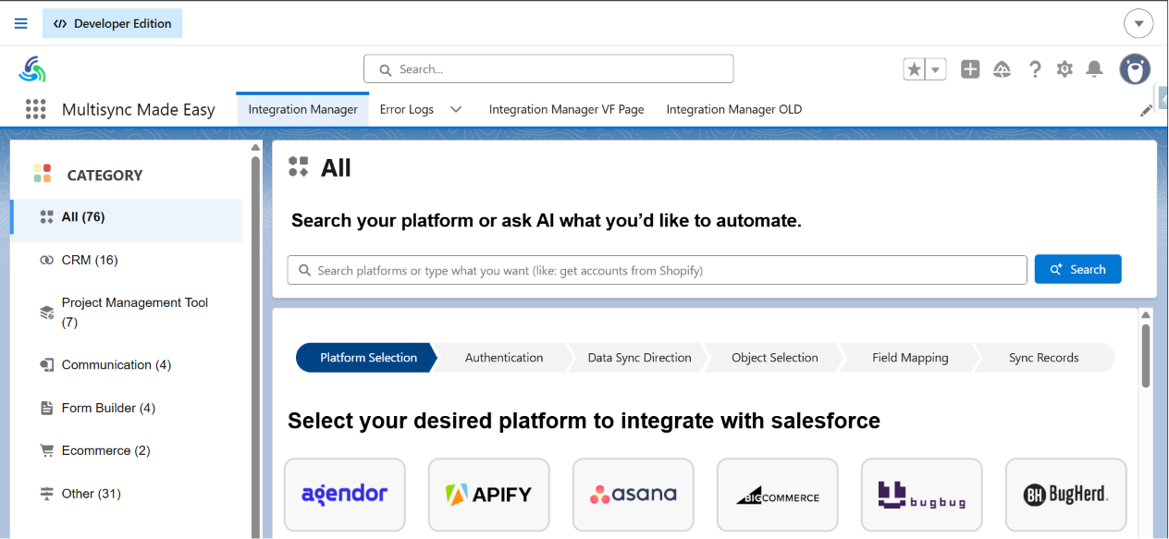Focus the global Search field
This screenshot has width=1169, height=539.
point(548,68)
